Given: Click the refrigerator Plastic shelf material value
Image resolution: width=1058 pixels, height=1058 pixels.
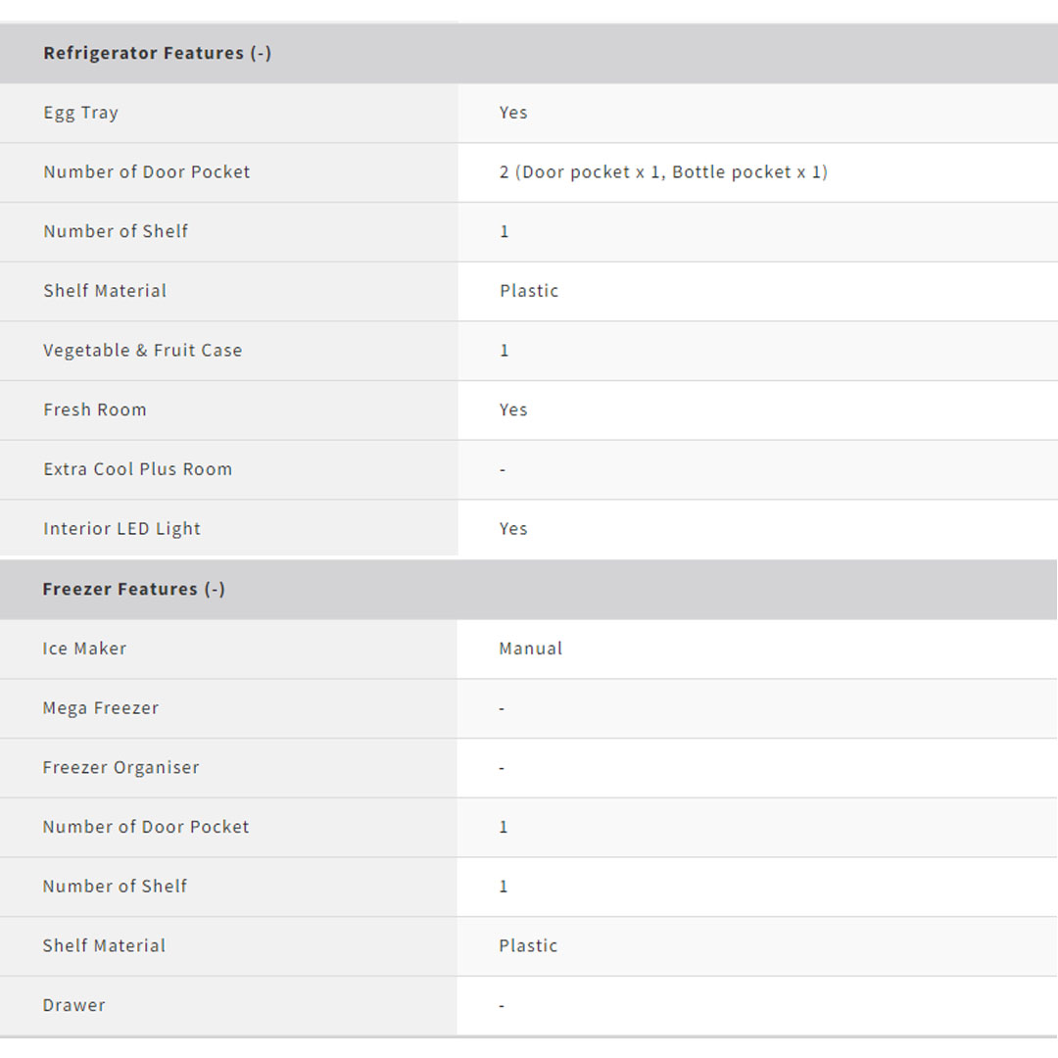Looking at the screenshot, I should pos(529,291).
